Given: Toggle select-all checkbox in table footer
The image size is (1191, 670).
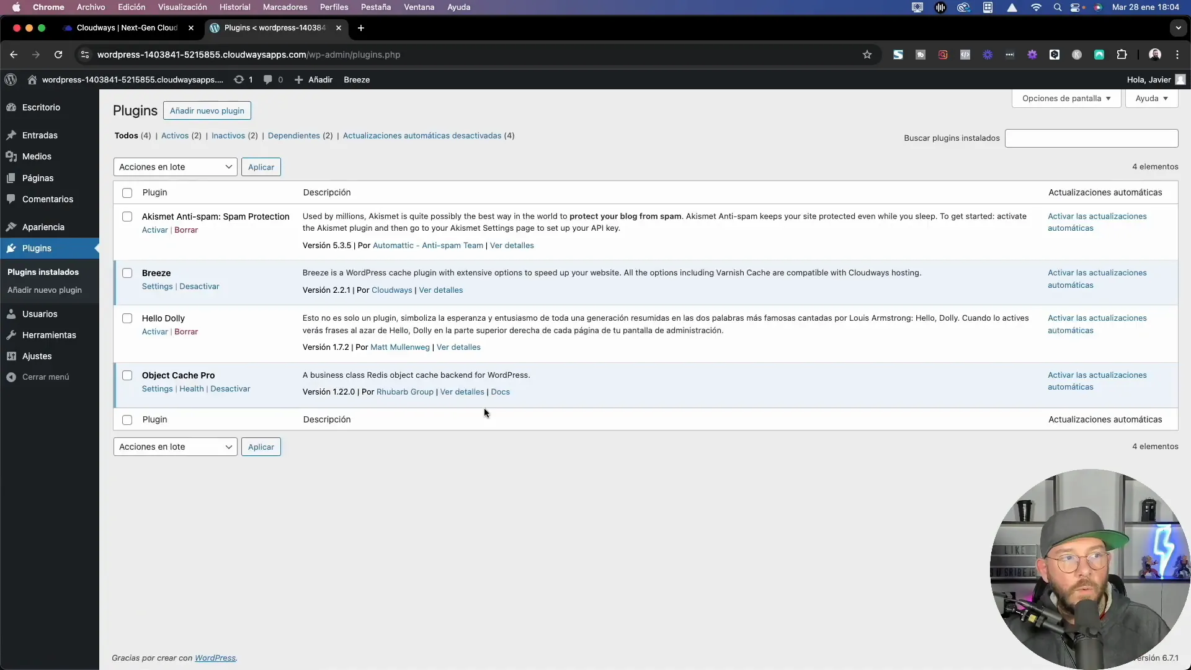Looking at the screenshot, I should (127, 420).
